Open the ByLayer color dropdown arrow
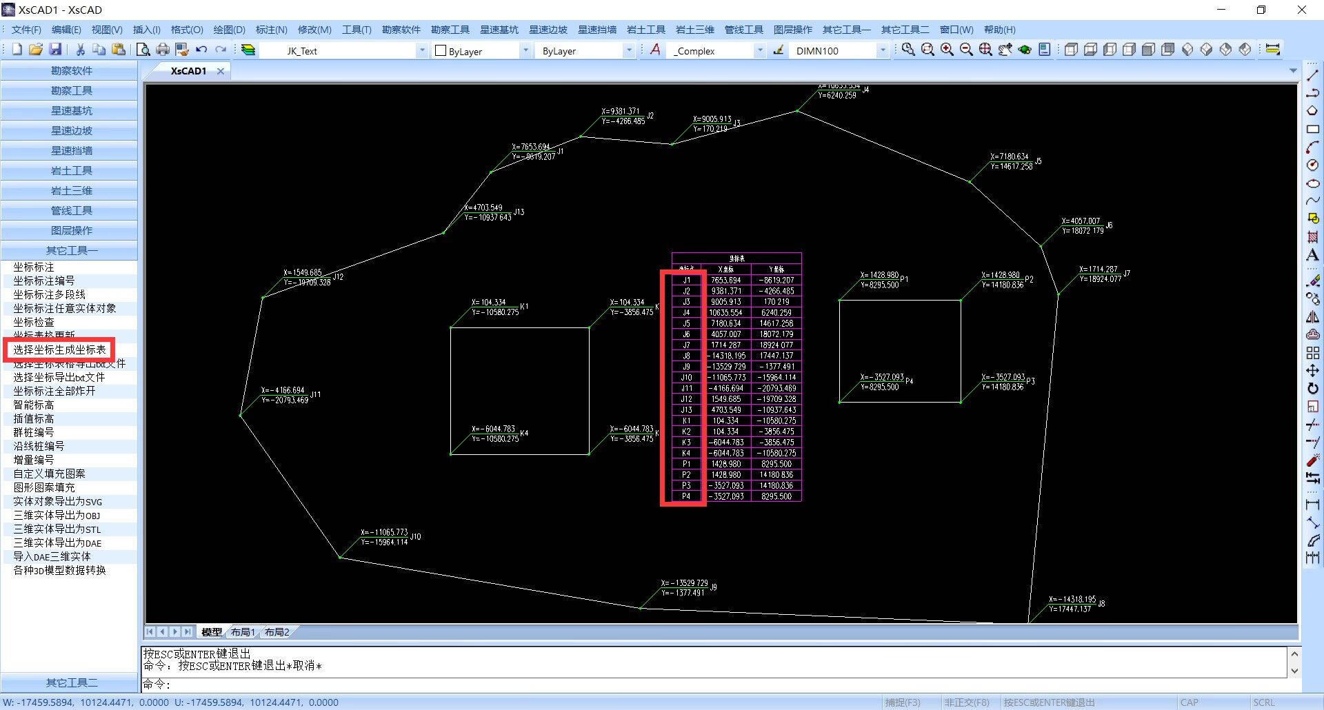 tap(525, 50)
